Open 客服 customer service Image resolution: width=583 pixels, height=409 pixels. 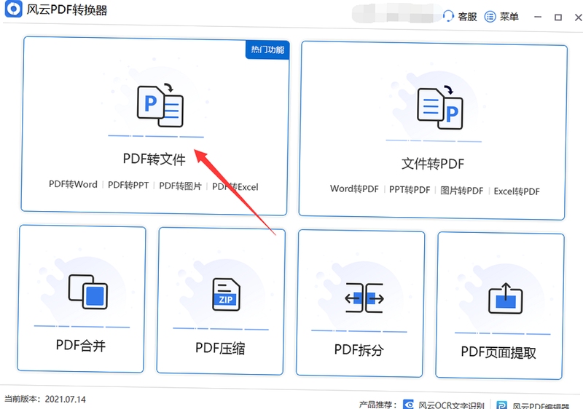(460, 16)
